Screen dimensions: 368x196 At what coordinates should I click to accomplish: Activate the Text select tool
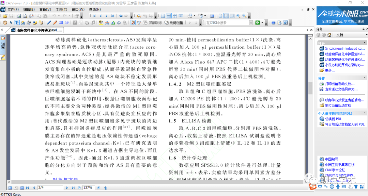(17, 23)
